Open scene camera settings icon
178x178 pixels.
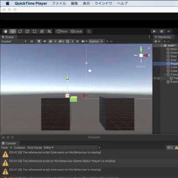(83, 41)
